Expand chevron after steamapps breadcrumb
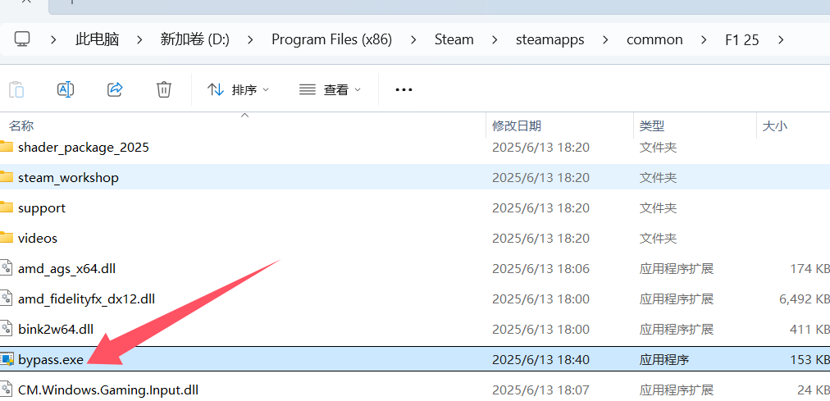830x401 pixels. [605, 39]
